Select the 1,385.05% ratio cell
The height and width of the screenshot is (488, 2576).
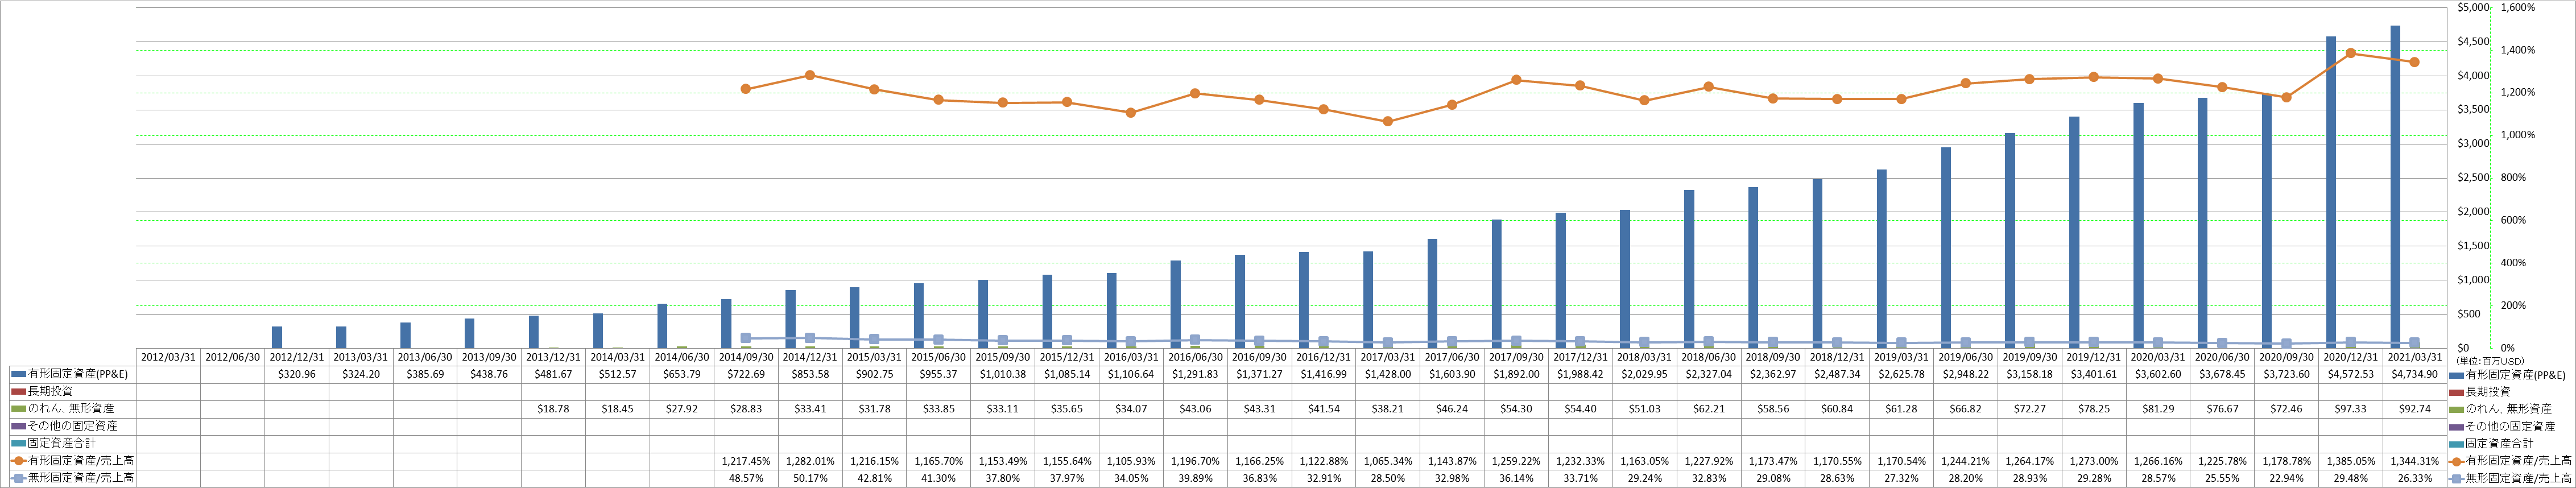[x=2351, y=461]
